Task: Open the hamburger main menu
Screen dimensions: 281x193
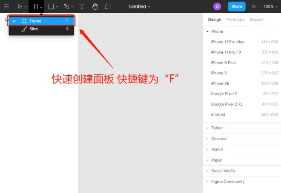Action: (7, 6)
